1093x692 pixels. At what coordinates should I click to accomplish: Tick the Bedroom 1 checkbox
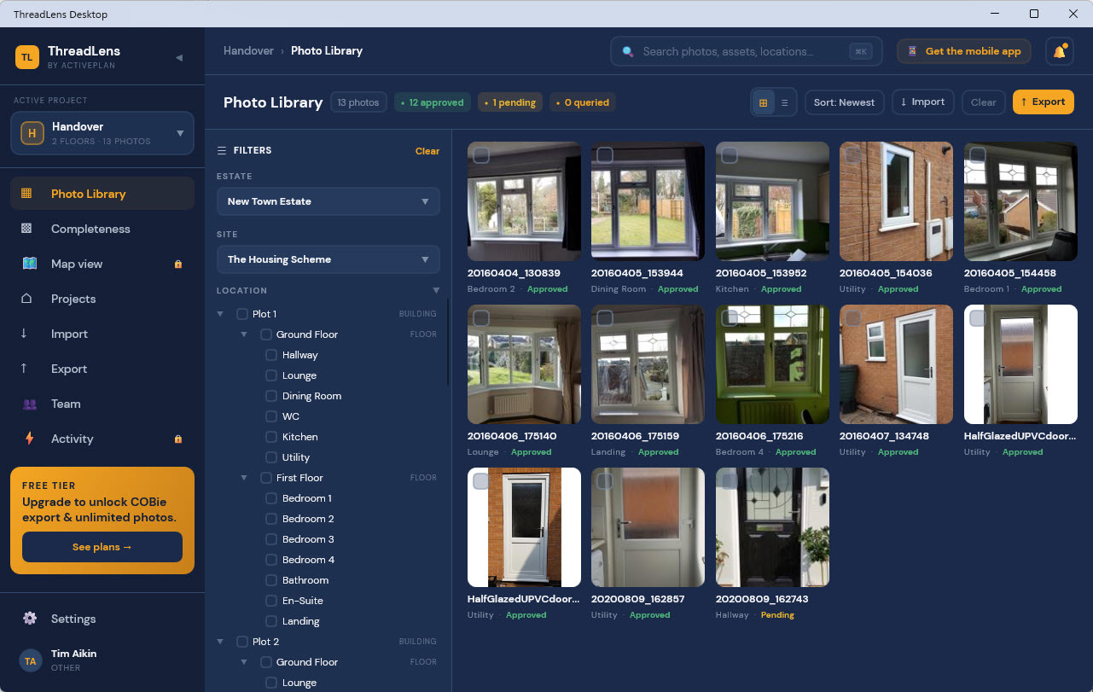tap(271, 498)
